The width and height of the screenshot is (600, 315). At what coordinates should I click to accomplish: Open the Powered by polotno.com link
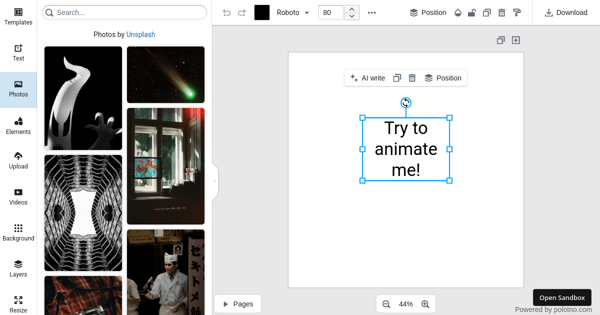[553, 309]
